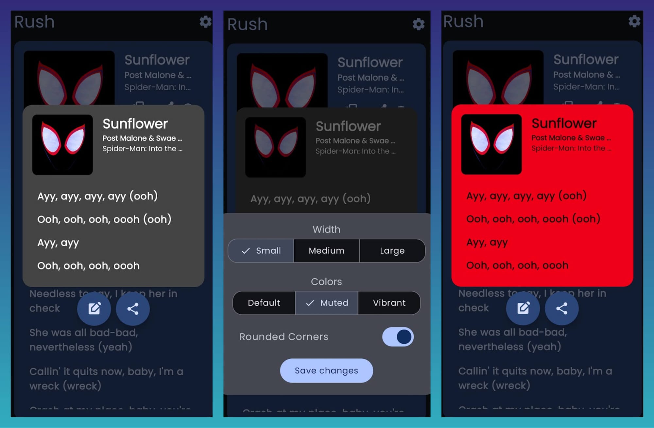Viewport: 654px width, 428px height.
Task: Select Default color scheme
Action: click(264, 302)
